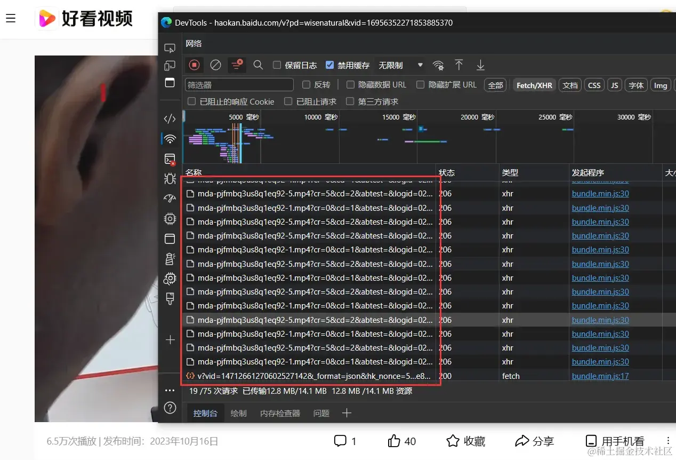This screenshot has height=460, width=676.
Task: Click the 好看视频 logo
Action: [84, 19]
